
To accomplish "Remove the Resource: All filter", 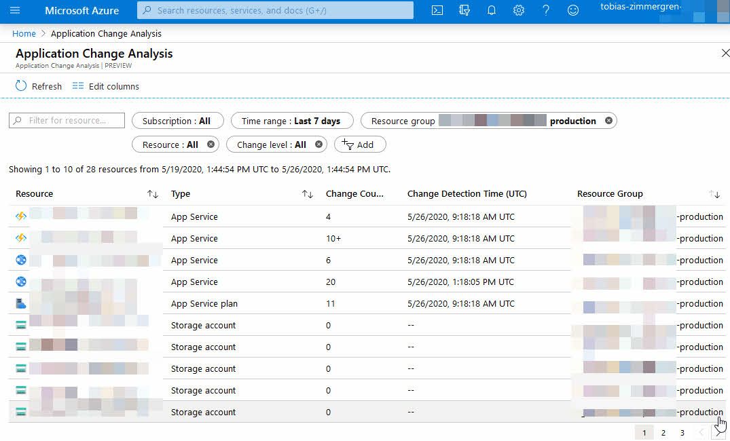I will pyautogui.click(x=211, y=145).
